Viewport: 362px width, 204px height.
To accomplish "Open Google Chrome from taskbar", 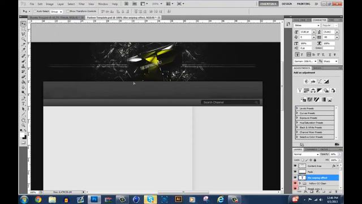I will click(x=38, y=199).
